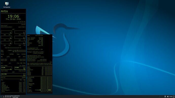Screen dimensions: 175x98
Task: Open the Computer desktop icon
Action: coord(7,5)
